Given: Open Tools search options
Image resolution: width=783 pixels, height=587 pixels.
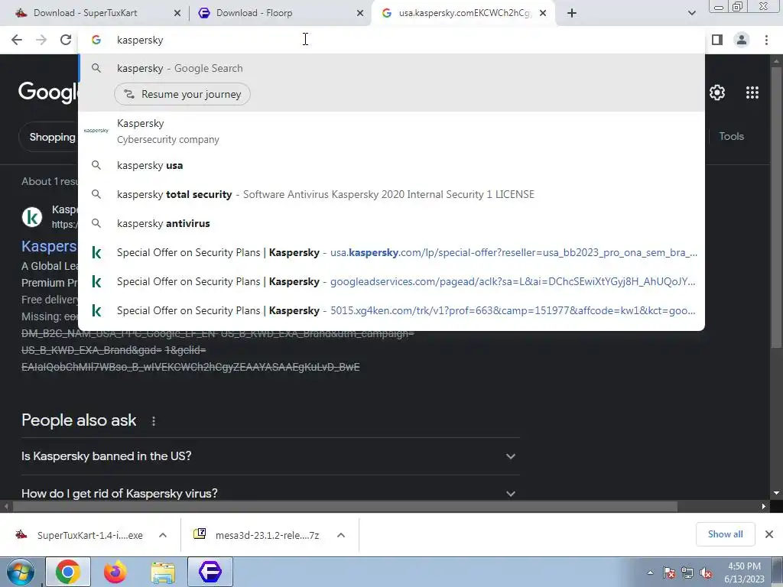Looking at the screenshot, I should (731, 136).
